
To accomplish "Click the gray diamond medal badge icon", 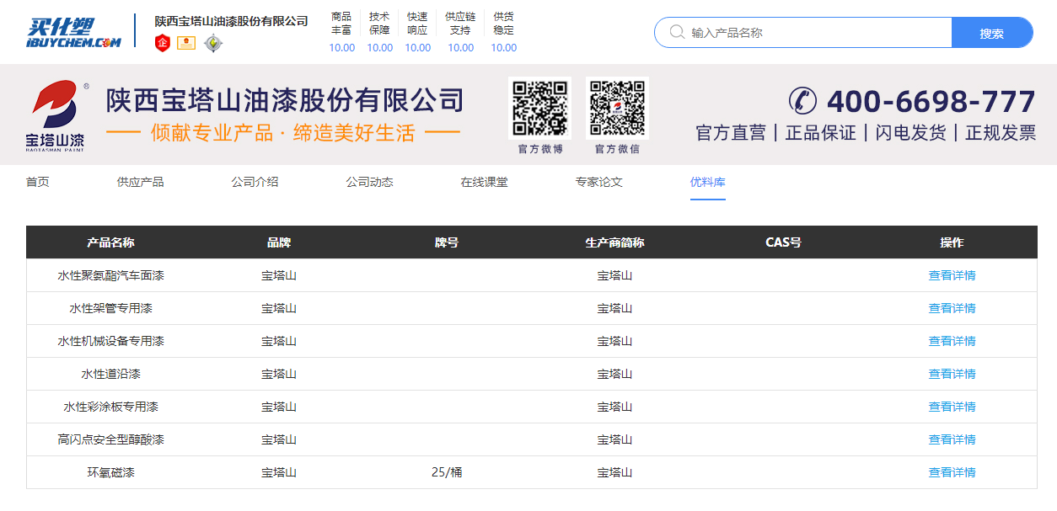I will tap(213, 43).
